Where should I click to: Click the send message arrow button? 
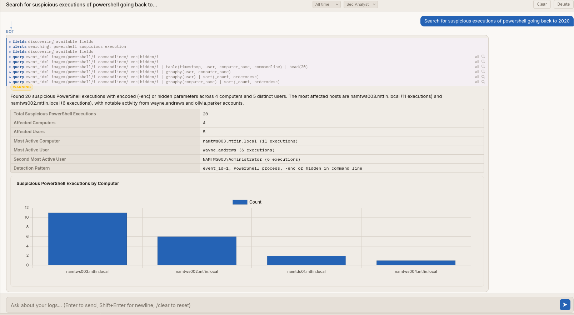point(565,305)
